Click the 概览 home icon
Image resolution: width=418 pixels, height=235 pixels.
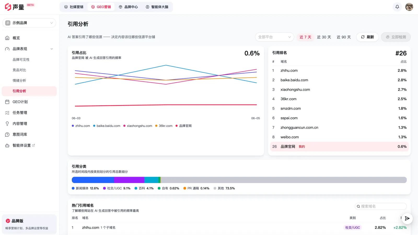(x=7, y=38)
